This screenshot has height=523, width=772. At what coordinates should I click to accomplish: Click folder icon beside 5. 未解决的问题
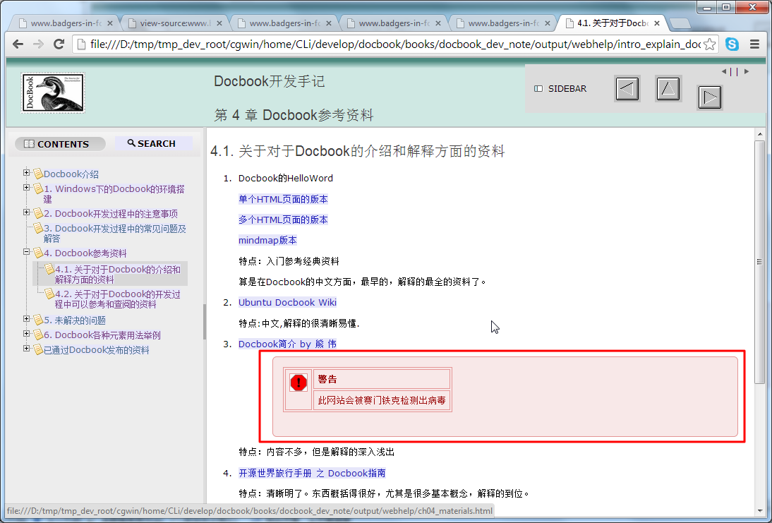pyautogui.click(x=38, y=320)
